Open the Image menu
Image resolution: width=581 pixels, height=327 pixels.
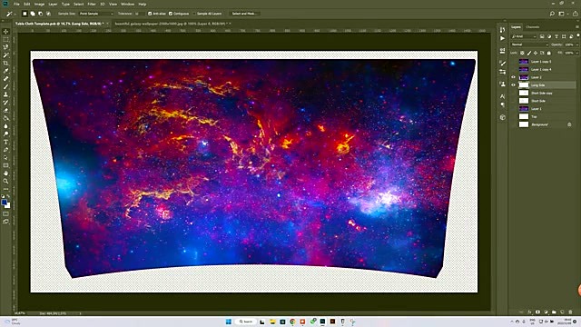(x=39, y=4)
